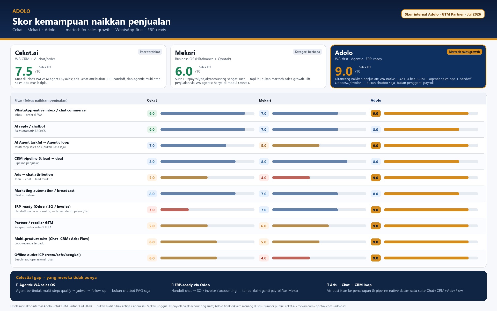Select the Mekari column header in the table

(x=265, y=100)
